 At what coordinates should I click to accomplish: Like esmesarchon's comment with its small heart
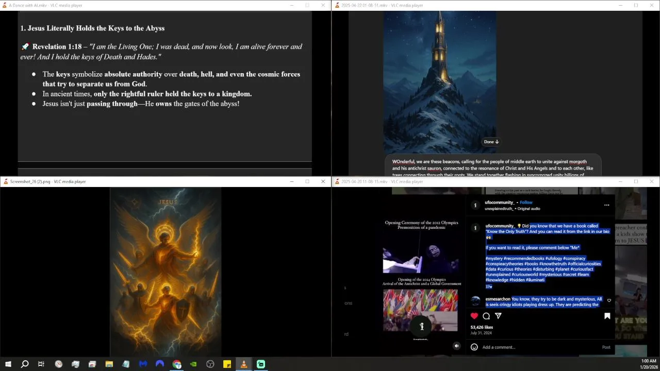(609, 300)
